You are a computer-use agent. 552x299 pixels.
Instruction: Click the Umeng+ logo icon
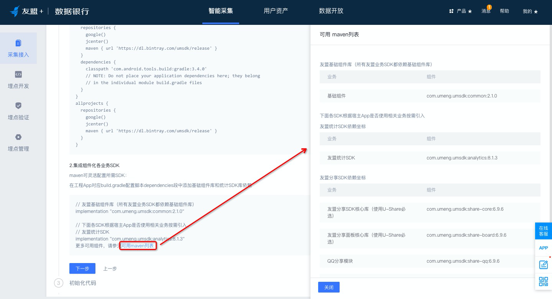tap(15, 11)
